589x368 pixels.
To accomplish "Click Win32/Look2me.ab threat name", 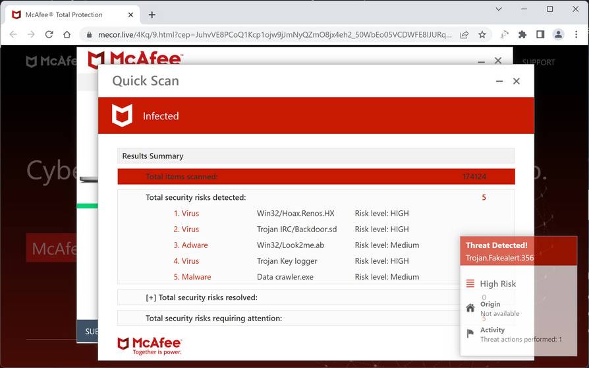I will click(x=291, y=245).
